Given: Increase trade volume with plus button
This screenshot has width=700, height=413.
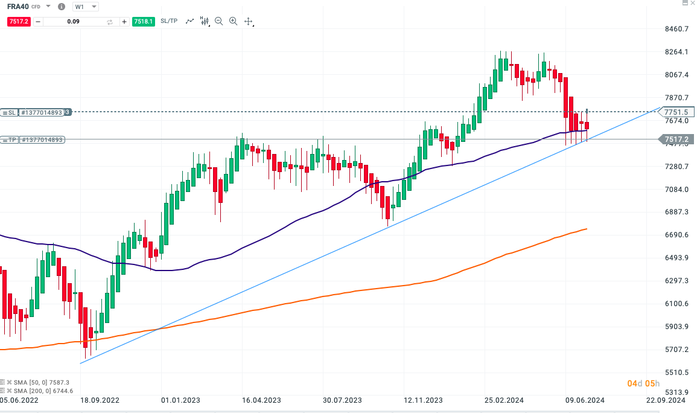Looking at the screenshot, I should click(x=124, y=22).
